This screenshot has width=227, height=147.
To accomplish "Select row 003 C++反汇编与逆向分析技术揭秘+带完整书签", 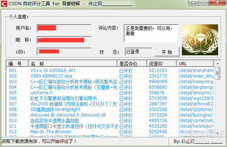I will click(110, 82).
